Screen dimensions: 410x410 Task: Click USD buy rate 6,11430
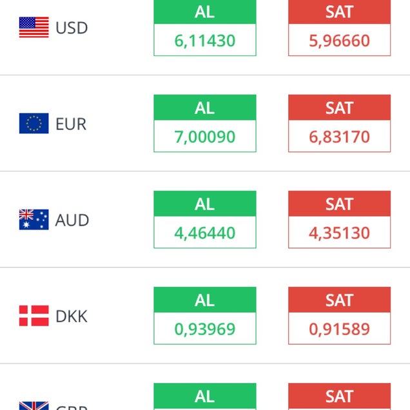click(205, 41)
